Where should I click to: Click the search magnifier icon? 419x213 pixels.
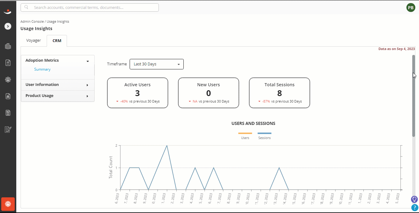coord(26,7)
